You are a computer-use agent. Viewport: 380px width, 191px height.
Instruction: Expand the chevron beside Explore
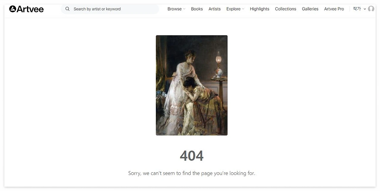pyautogui.click(x=243, y=9)
